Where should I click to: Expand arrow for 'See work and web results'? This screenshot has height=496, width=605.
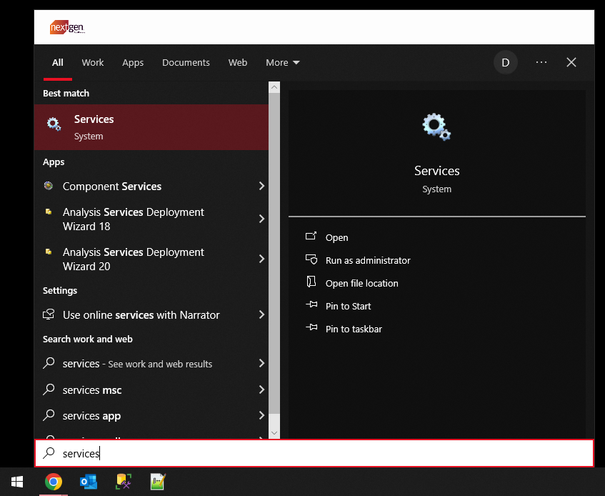[261, 363]
